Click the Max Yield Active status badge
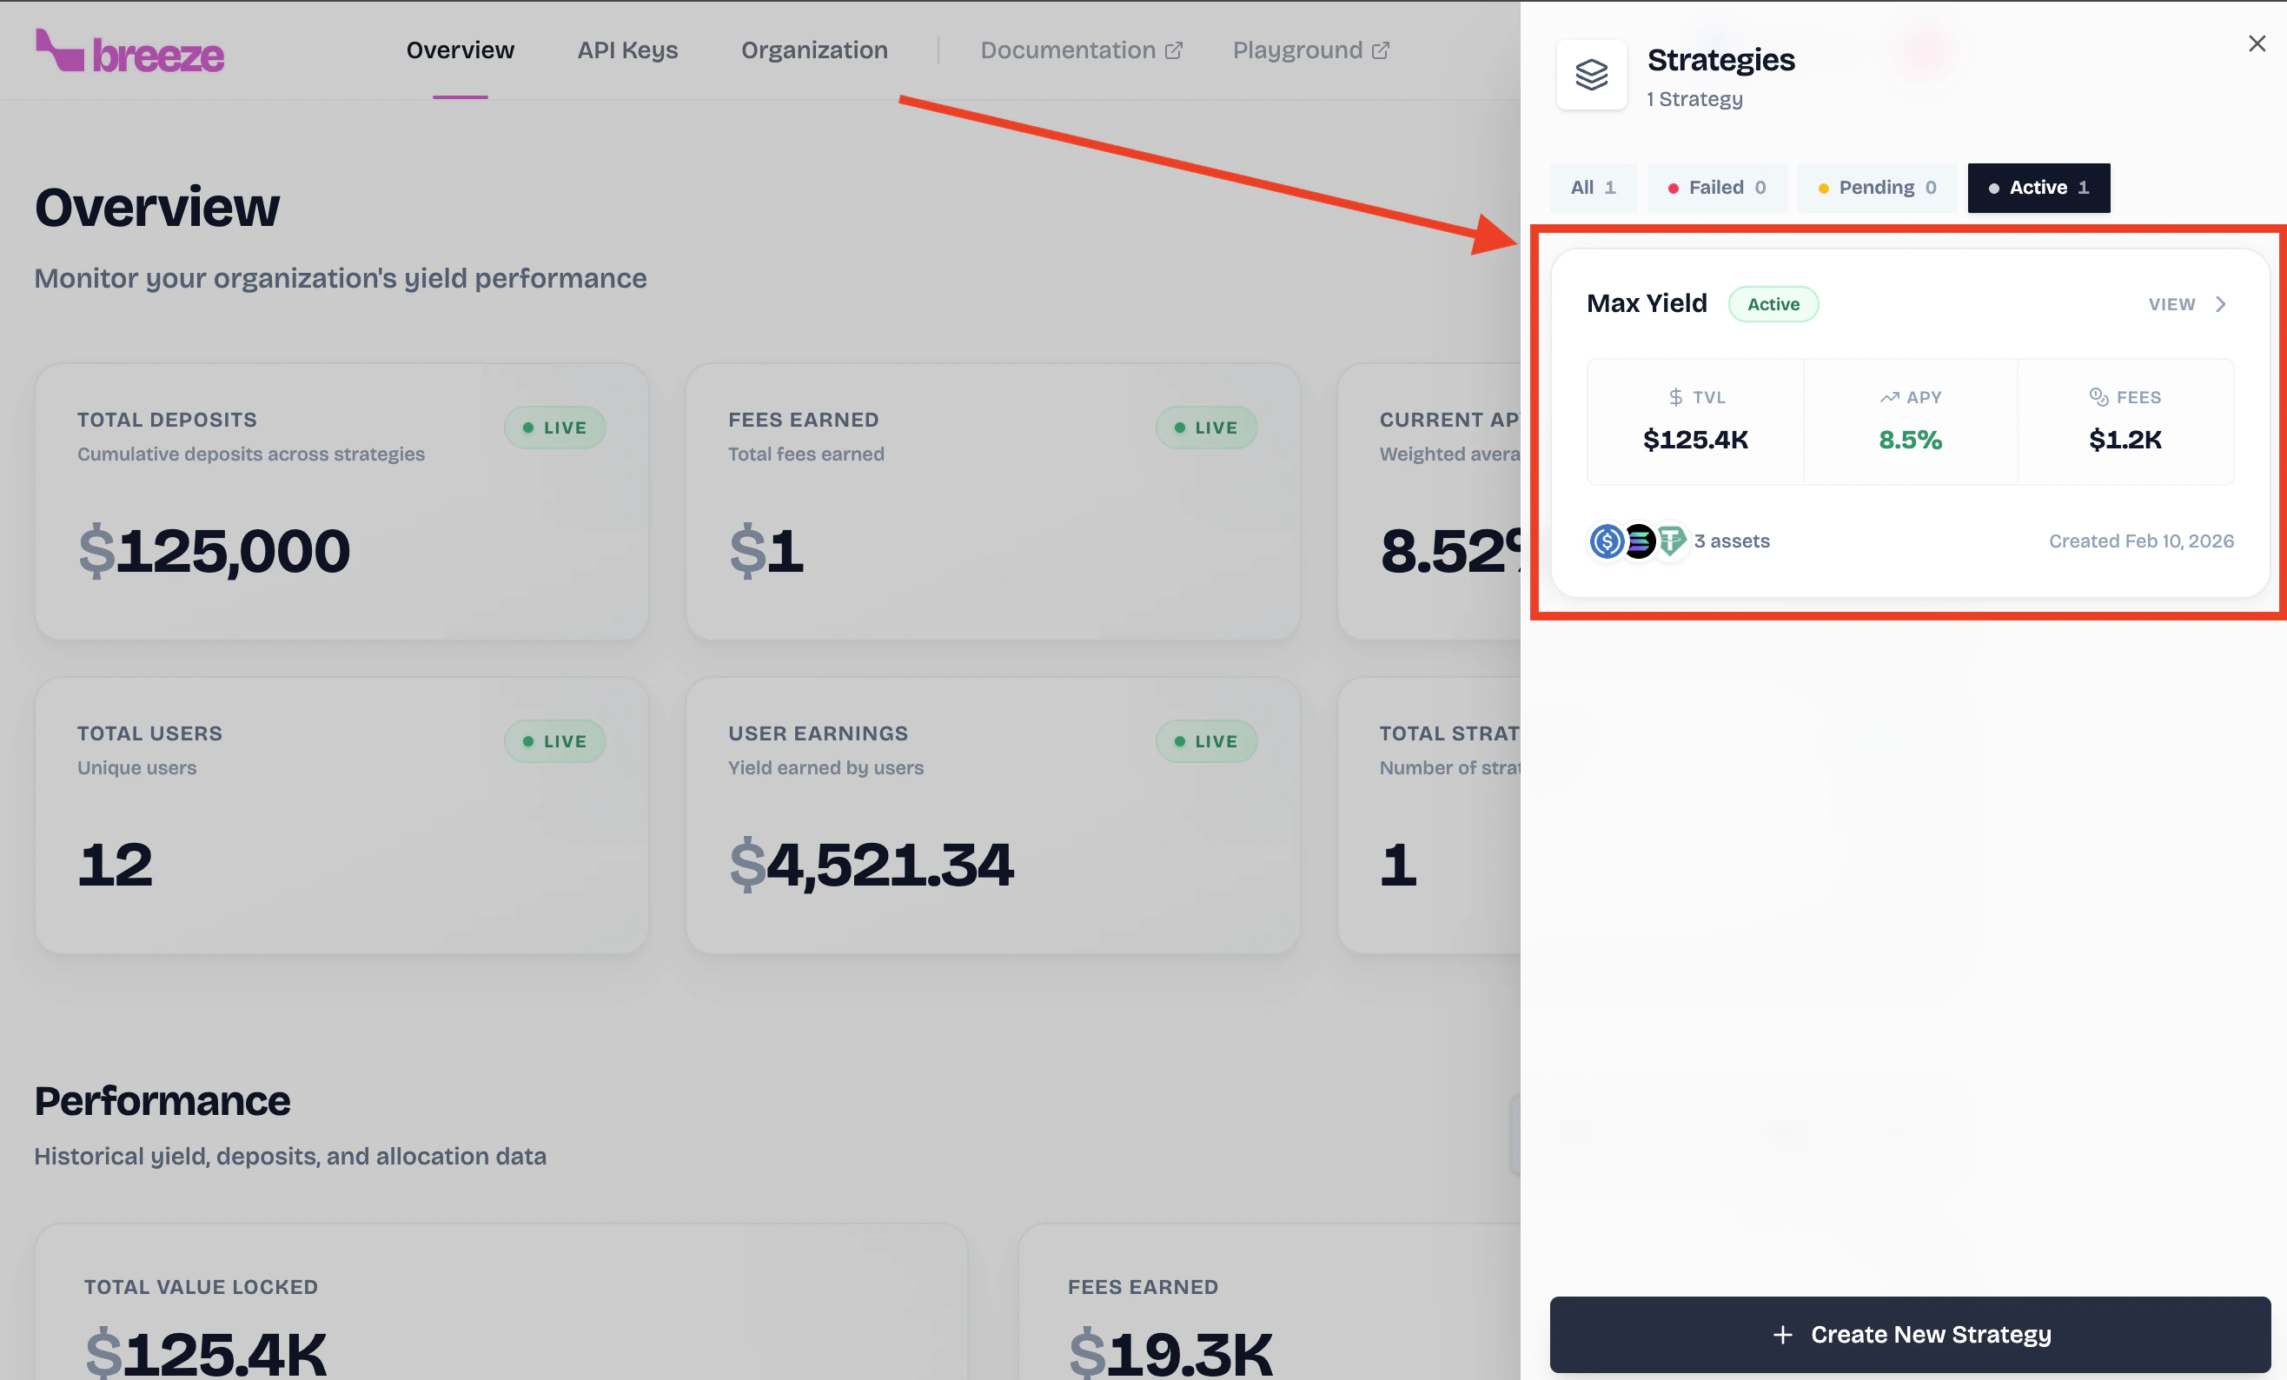Screen dimensions: 2287x1380 1773,304
